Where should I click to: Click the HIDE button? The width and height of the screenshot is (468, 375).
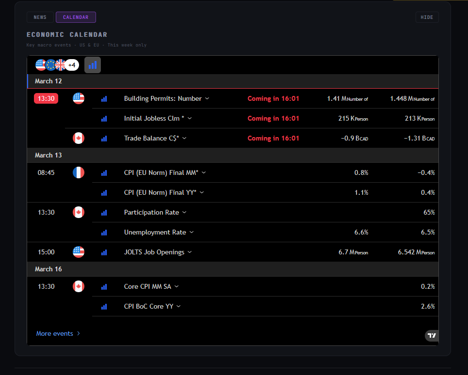point(427,17)
